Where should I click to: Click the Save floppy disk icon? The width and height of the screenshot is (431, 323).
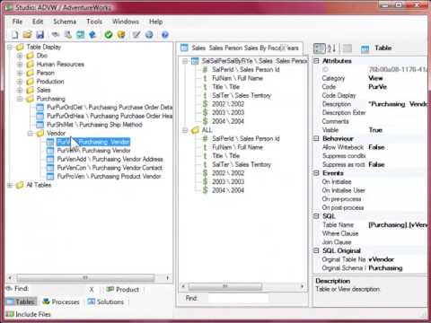point(40,35)
